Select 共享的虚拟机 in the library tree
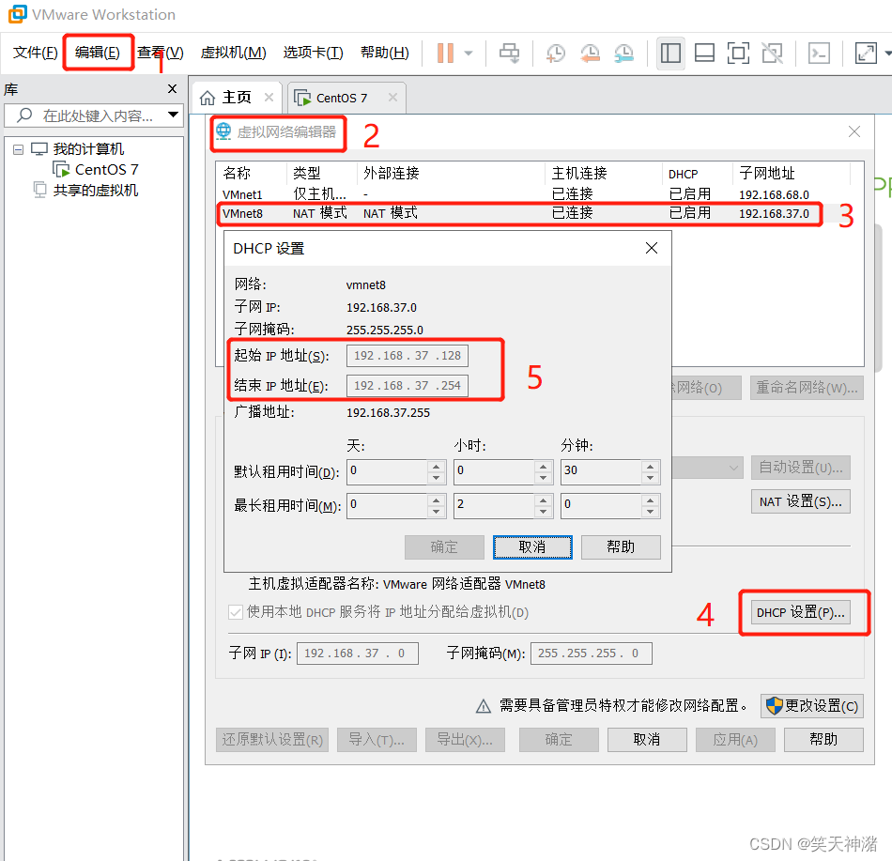 pos(85,190)
